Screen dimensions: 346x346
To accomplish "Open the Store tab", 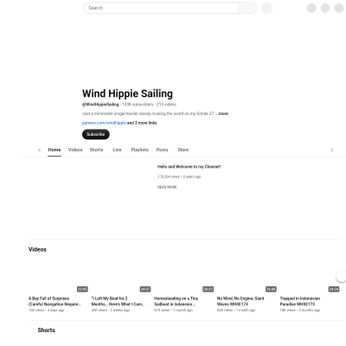I will click(183, 150).
